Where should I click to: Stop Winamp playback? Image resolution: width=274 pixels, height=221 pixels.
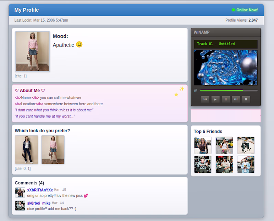246,99
